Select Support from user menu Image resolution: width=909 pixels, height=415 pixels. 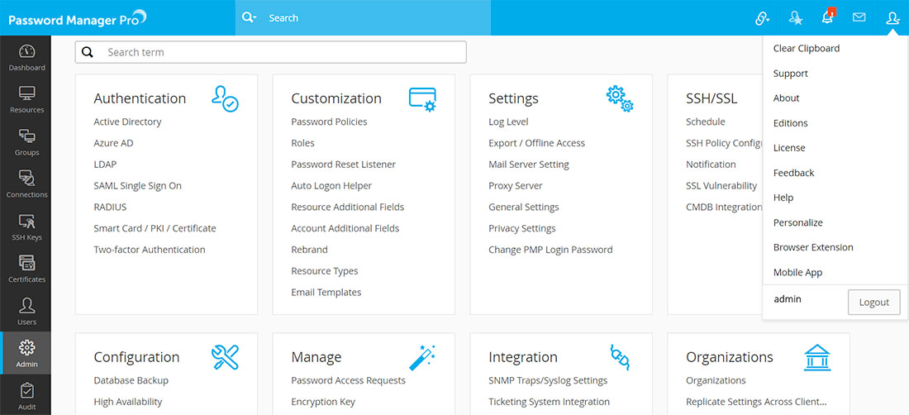point(790,74)
